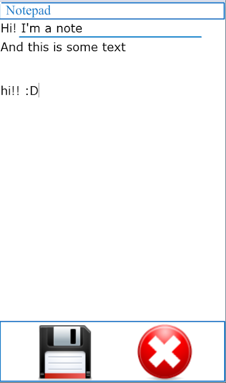Viewport: 226px width, 383px height.
Task: Click the blue underline beneath the note title
Action: click(x=110, y=37)
